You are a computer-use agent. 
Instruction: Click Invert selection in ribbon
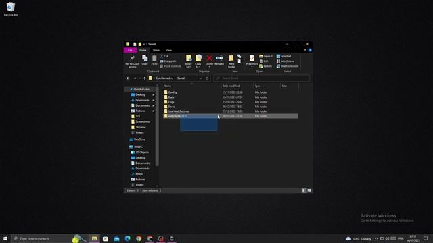(288, 66)
